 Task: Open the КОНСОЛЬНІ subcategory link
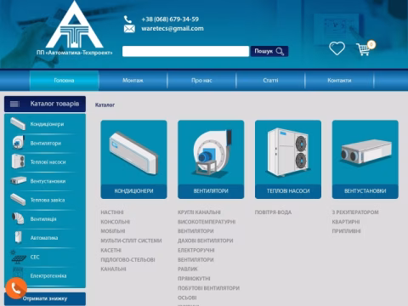pos(116,222)
